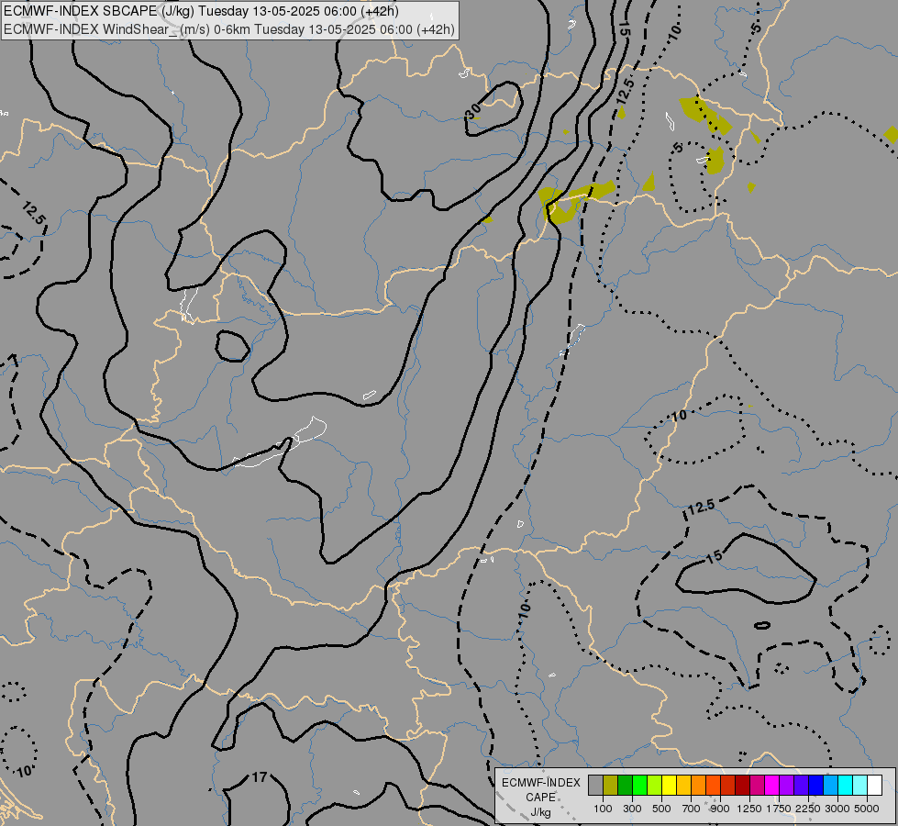Pick the dark green legend swatch
This screenshot has width=898, height=826.
point(625,785)
